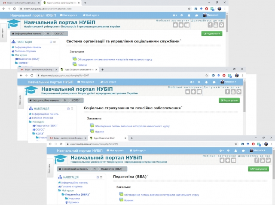Select Головна сторінка in top window navigation
This screenshot has height=205, width=275.
[25, 51]
